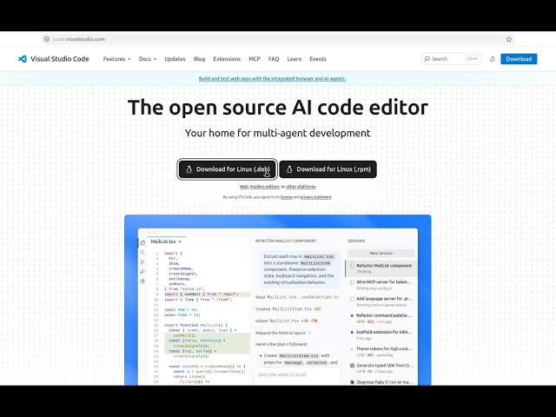Click the status circle beside Wire MCP server
This screenshot has height=417, width=556.
point(352,282)
